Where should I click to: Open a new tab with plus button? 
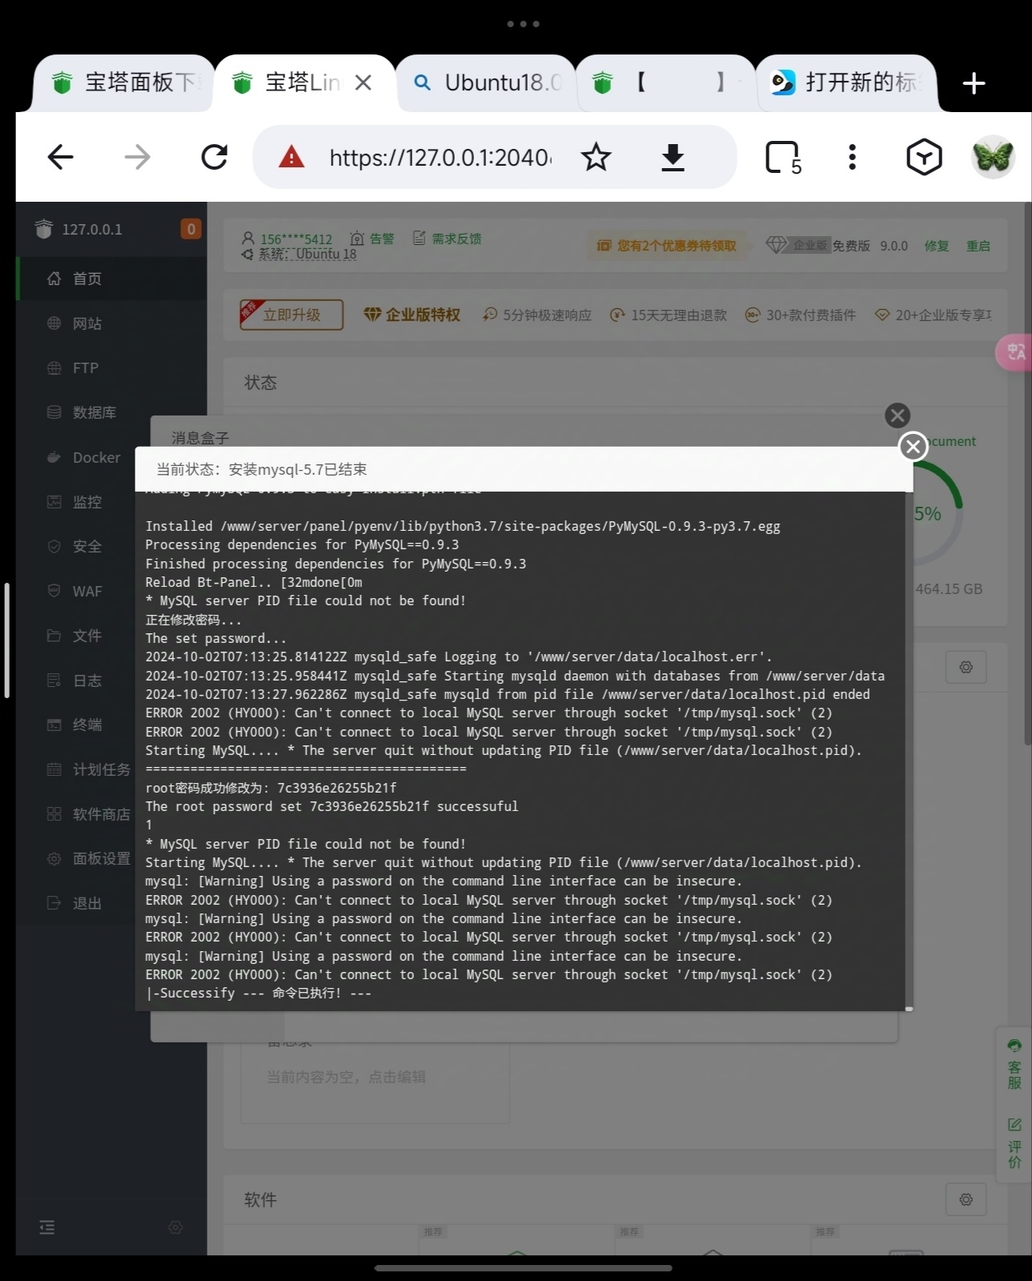point(974,83)
